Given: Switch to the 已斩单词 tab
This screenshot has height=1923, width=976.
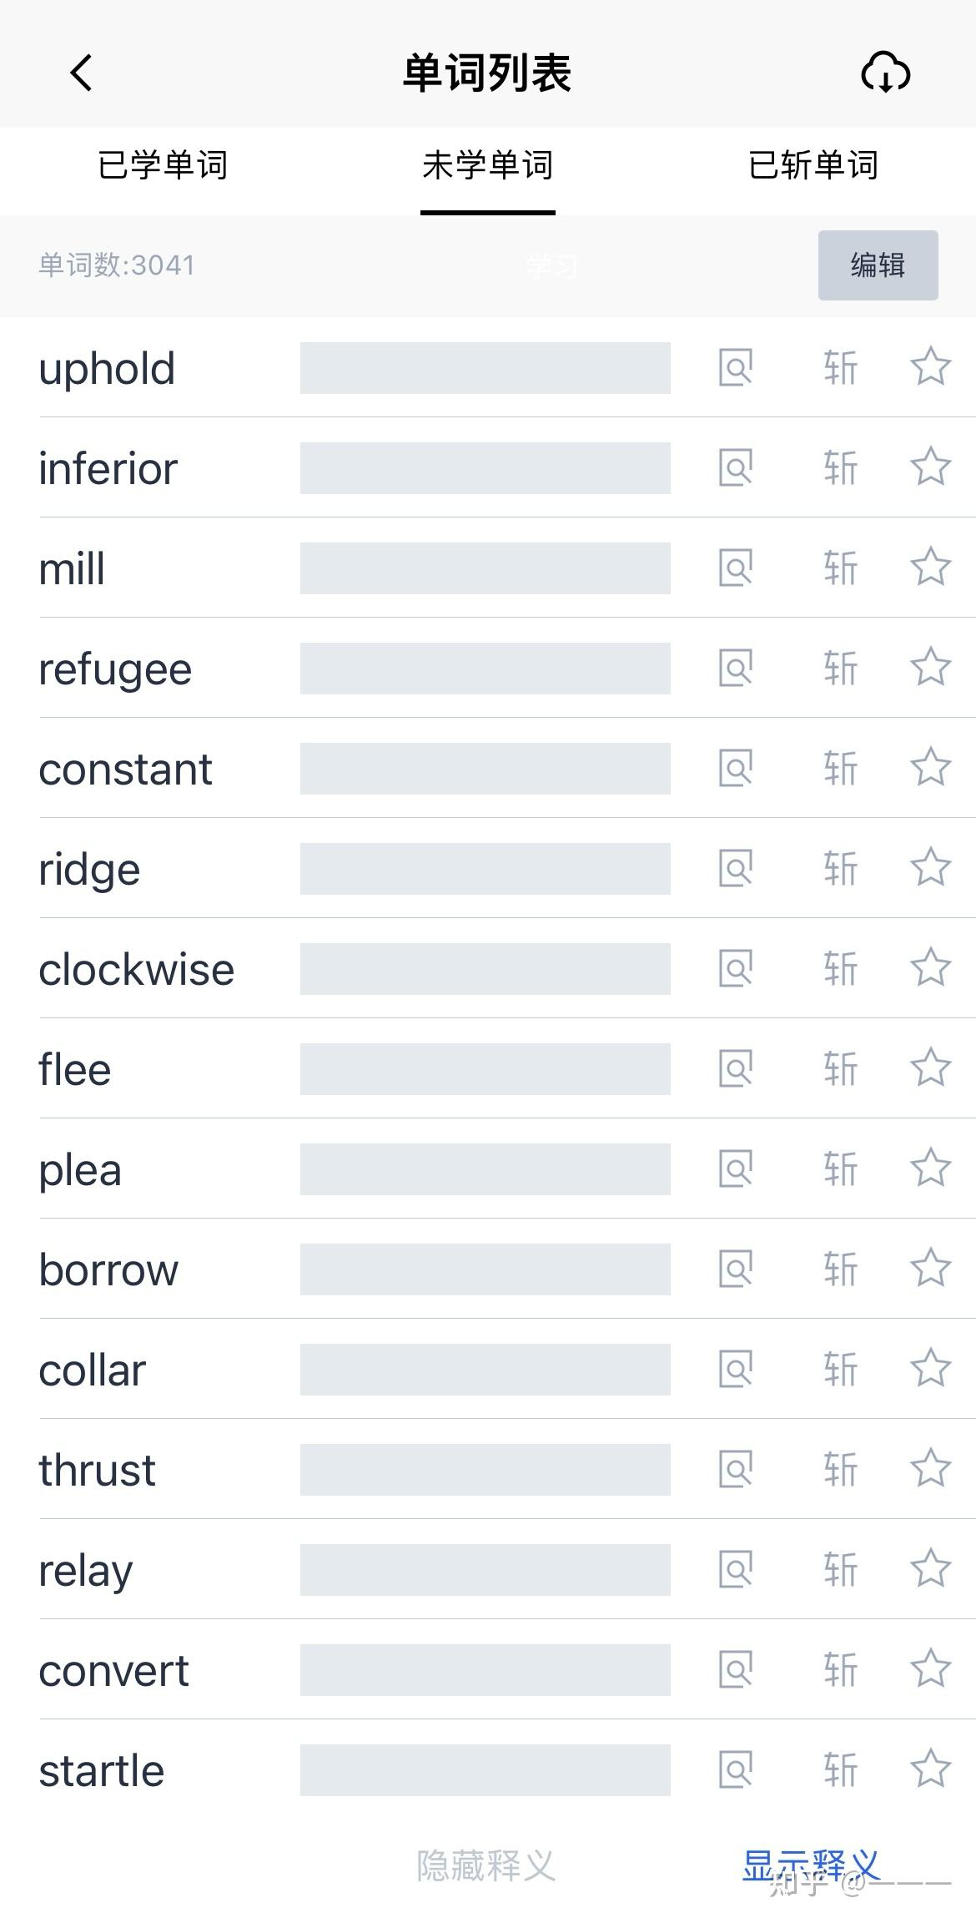Looking at the screenshot, I should pos(813,165).
